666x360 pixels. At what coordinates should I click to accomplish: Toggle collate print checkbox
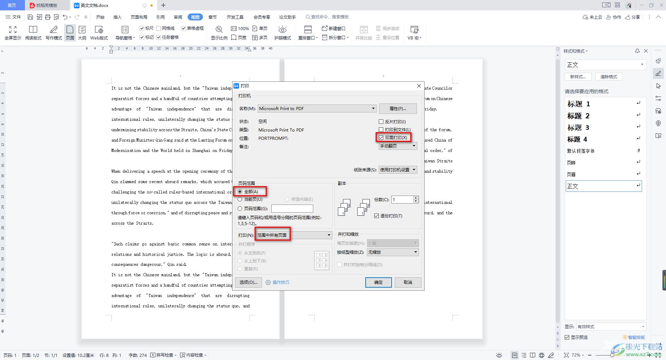click(x=376, y=216)
